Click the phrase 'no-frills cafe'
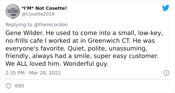 click(24, 41)
